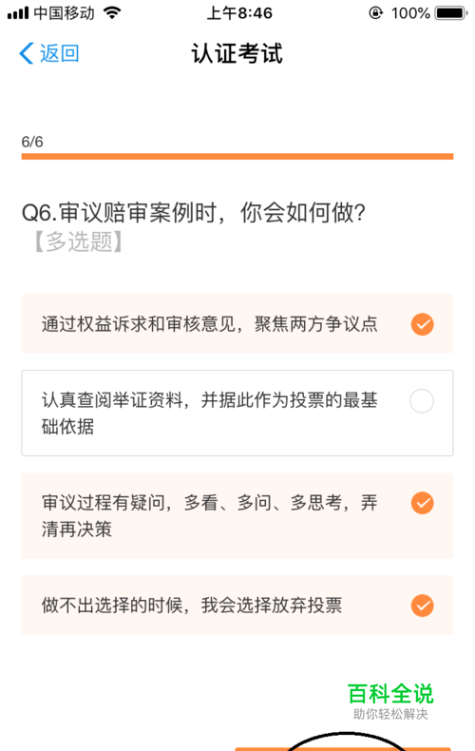
Task: Tap the Wi-Fi status icon
Action: 111,13
